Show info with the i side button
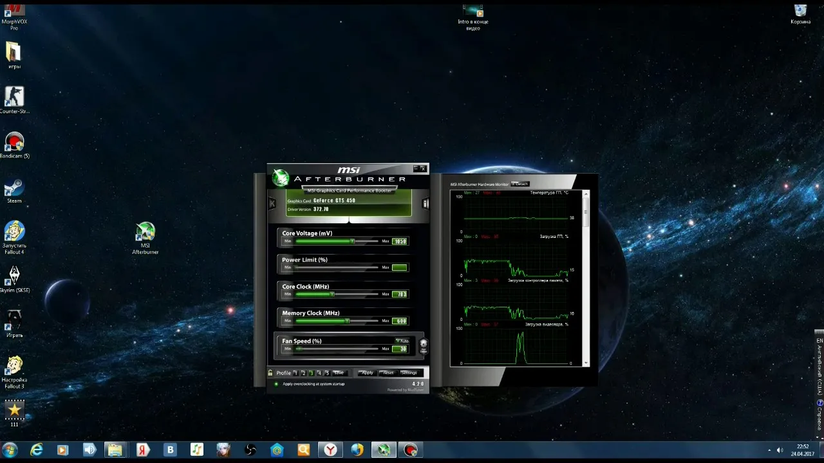 pos(426,204)
